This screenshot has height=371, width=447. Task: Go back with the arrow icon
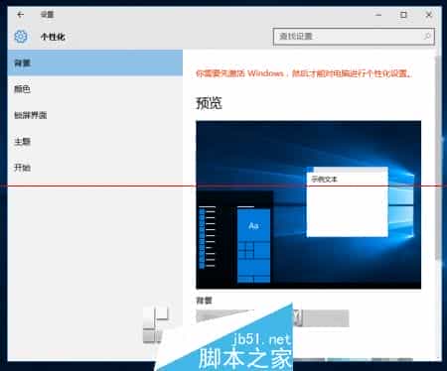[x=20, y=15]
